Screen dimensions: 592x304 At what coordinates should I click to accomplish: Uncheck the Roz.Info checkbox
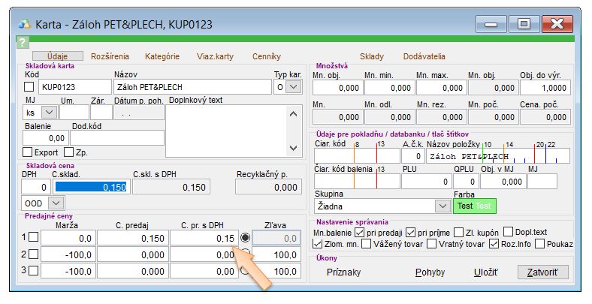(x=494, y=243)
